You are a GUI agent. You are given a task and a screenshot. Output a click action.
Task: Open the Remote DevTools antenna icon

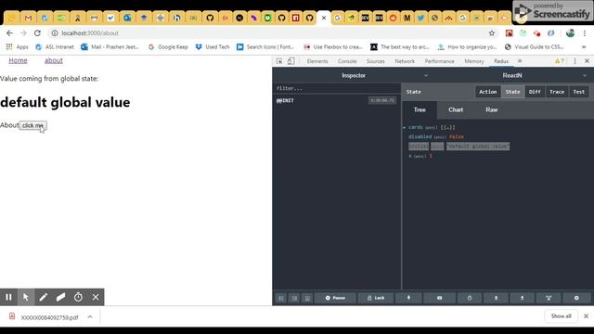549,298
